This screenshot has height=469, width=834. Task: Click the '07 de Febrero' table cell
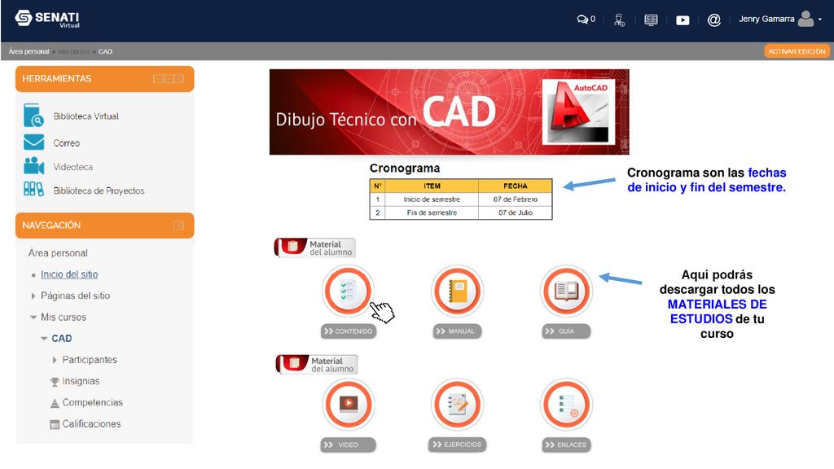click(515, 199)
